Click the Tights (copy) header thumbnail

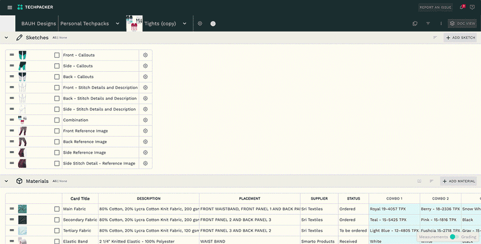coord(134,23)
